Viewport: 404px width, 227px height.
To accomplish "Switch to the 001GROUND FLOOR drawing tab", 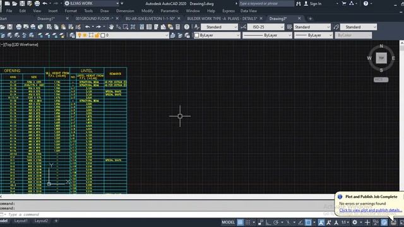I will (x=94, y=18).
